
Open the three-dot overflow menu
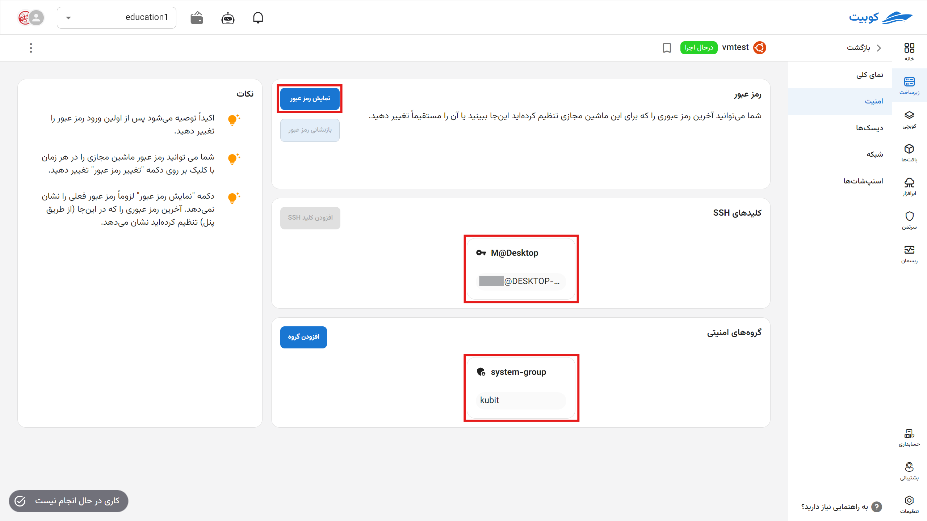pyautogui.click(x=31, y=48)
